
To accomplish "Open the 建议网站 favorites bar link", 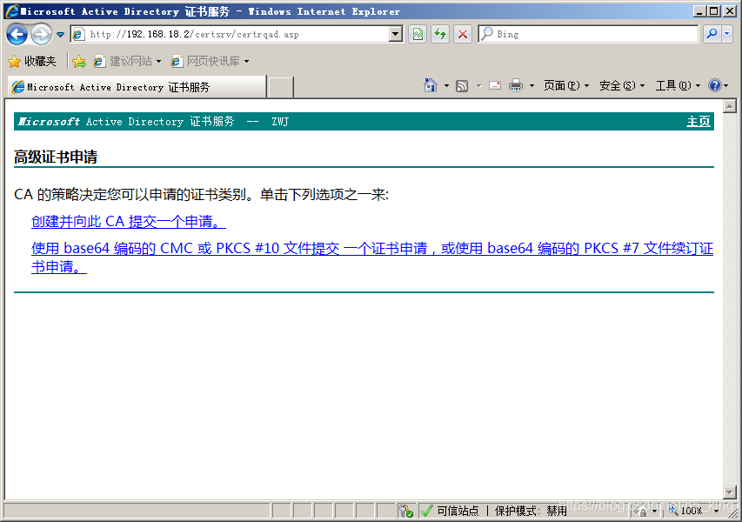I will pos(127,61).
